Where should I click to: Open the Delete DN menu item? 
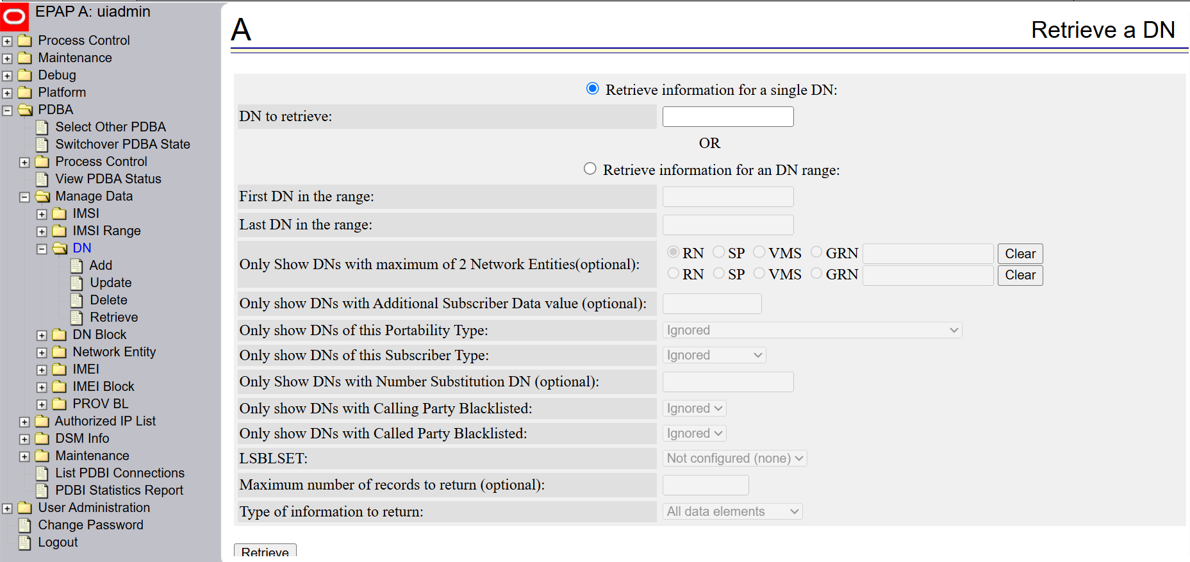coord(108,300)
